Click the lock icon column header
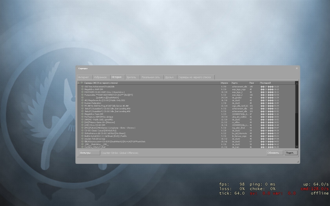This screenshot has height=206, width=330. tap(79, 83)
